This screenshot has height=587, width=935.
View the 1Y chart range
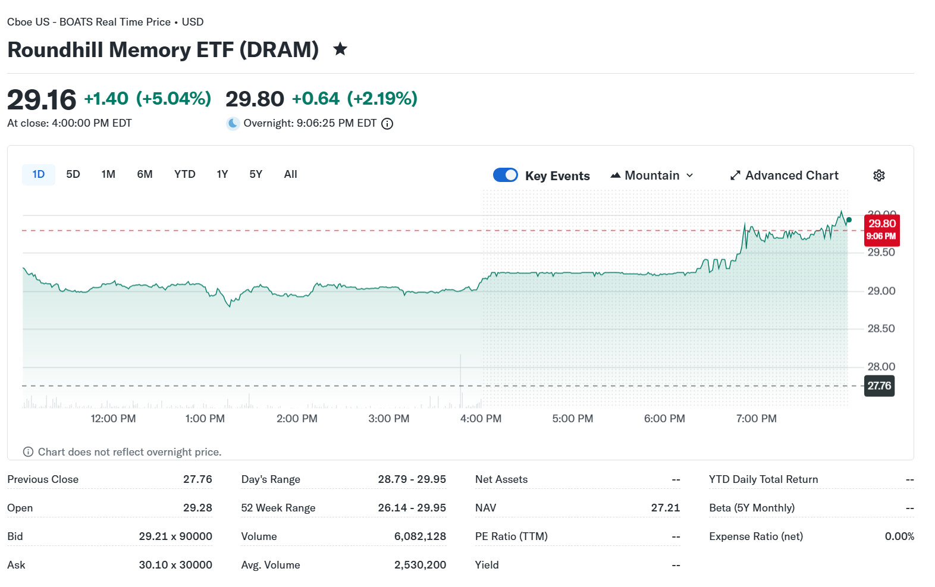[x=222, y=174]
